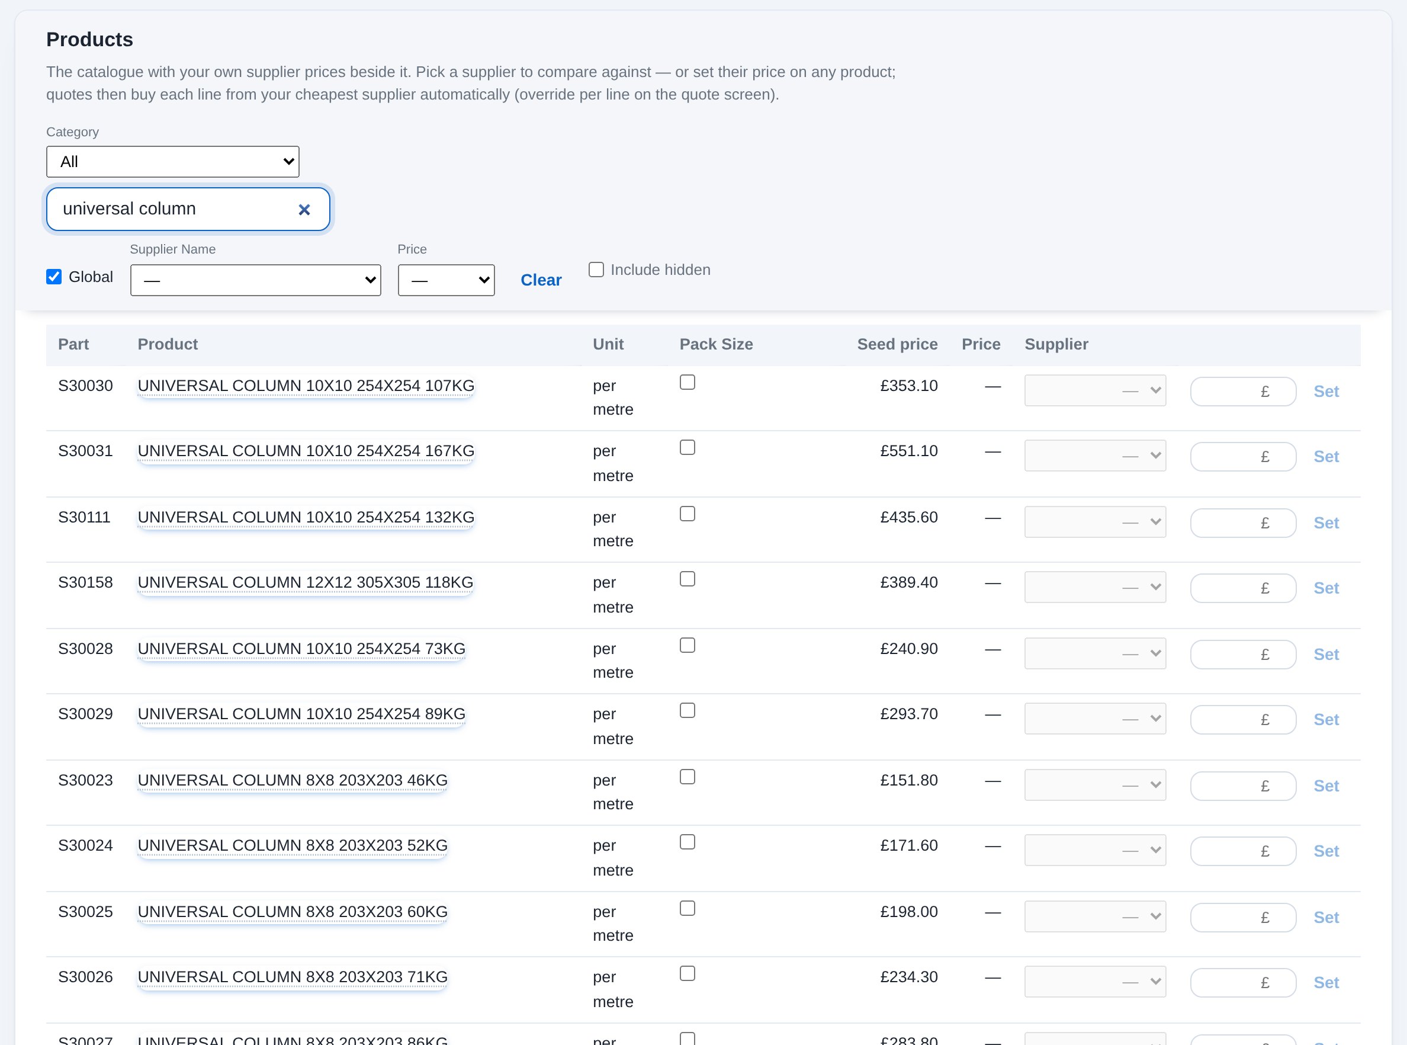Open product UNIVERSAL COLUMN 10X10 254X254 89KG
Image resolution: width=1407 pixels, height=1045 pixels.
click(x=301, y=714)
